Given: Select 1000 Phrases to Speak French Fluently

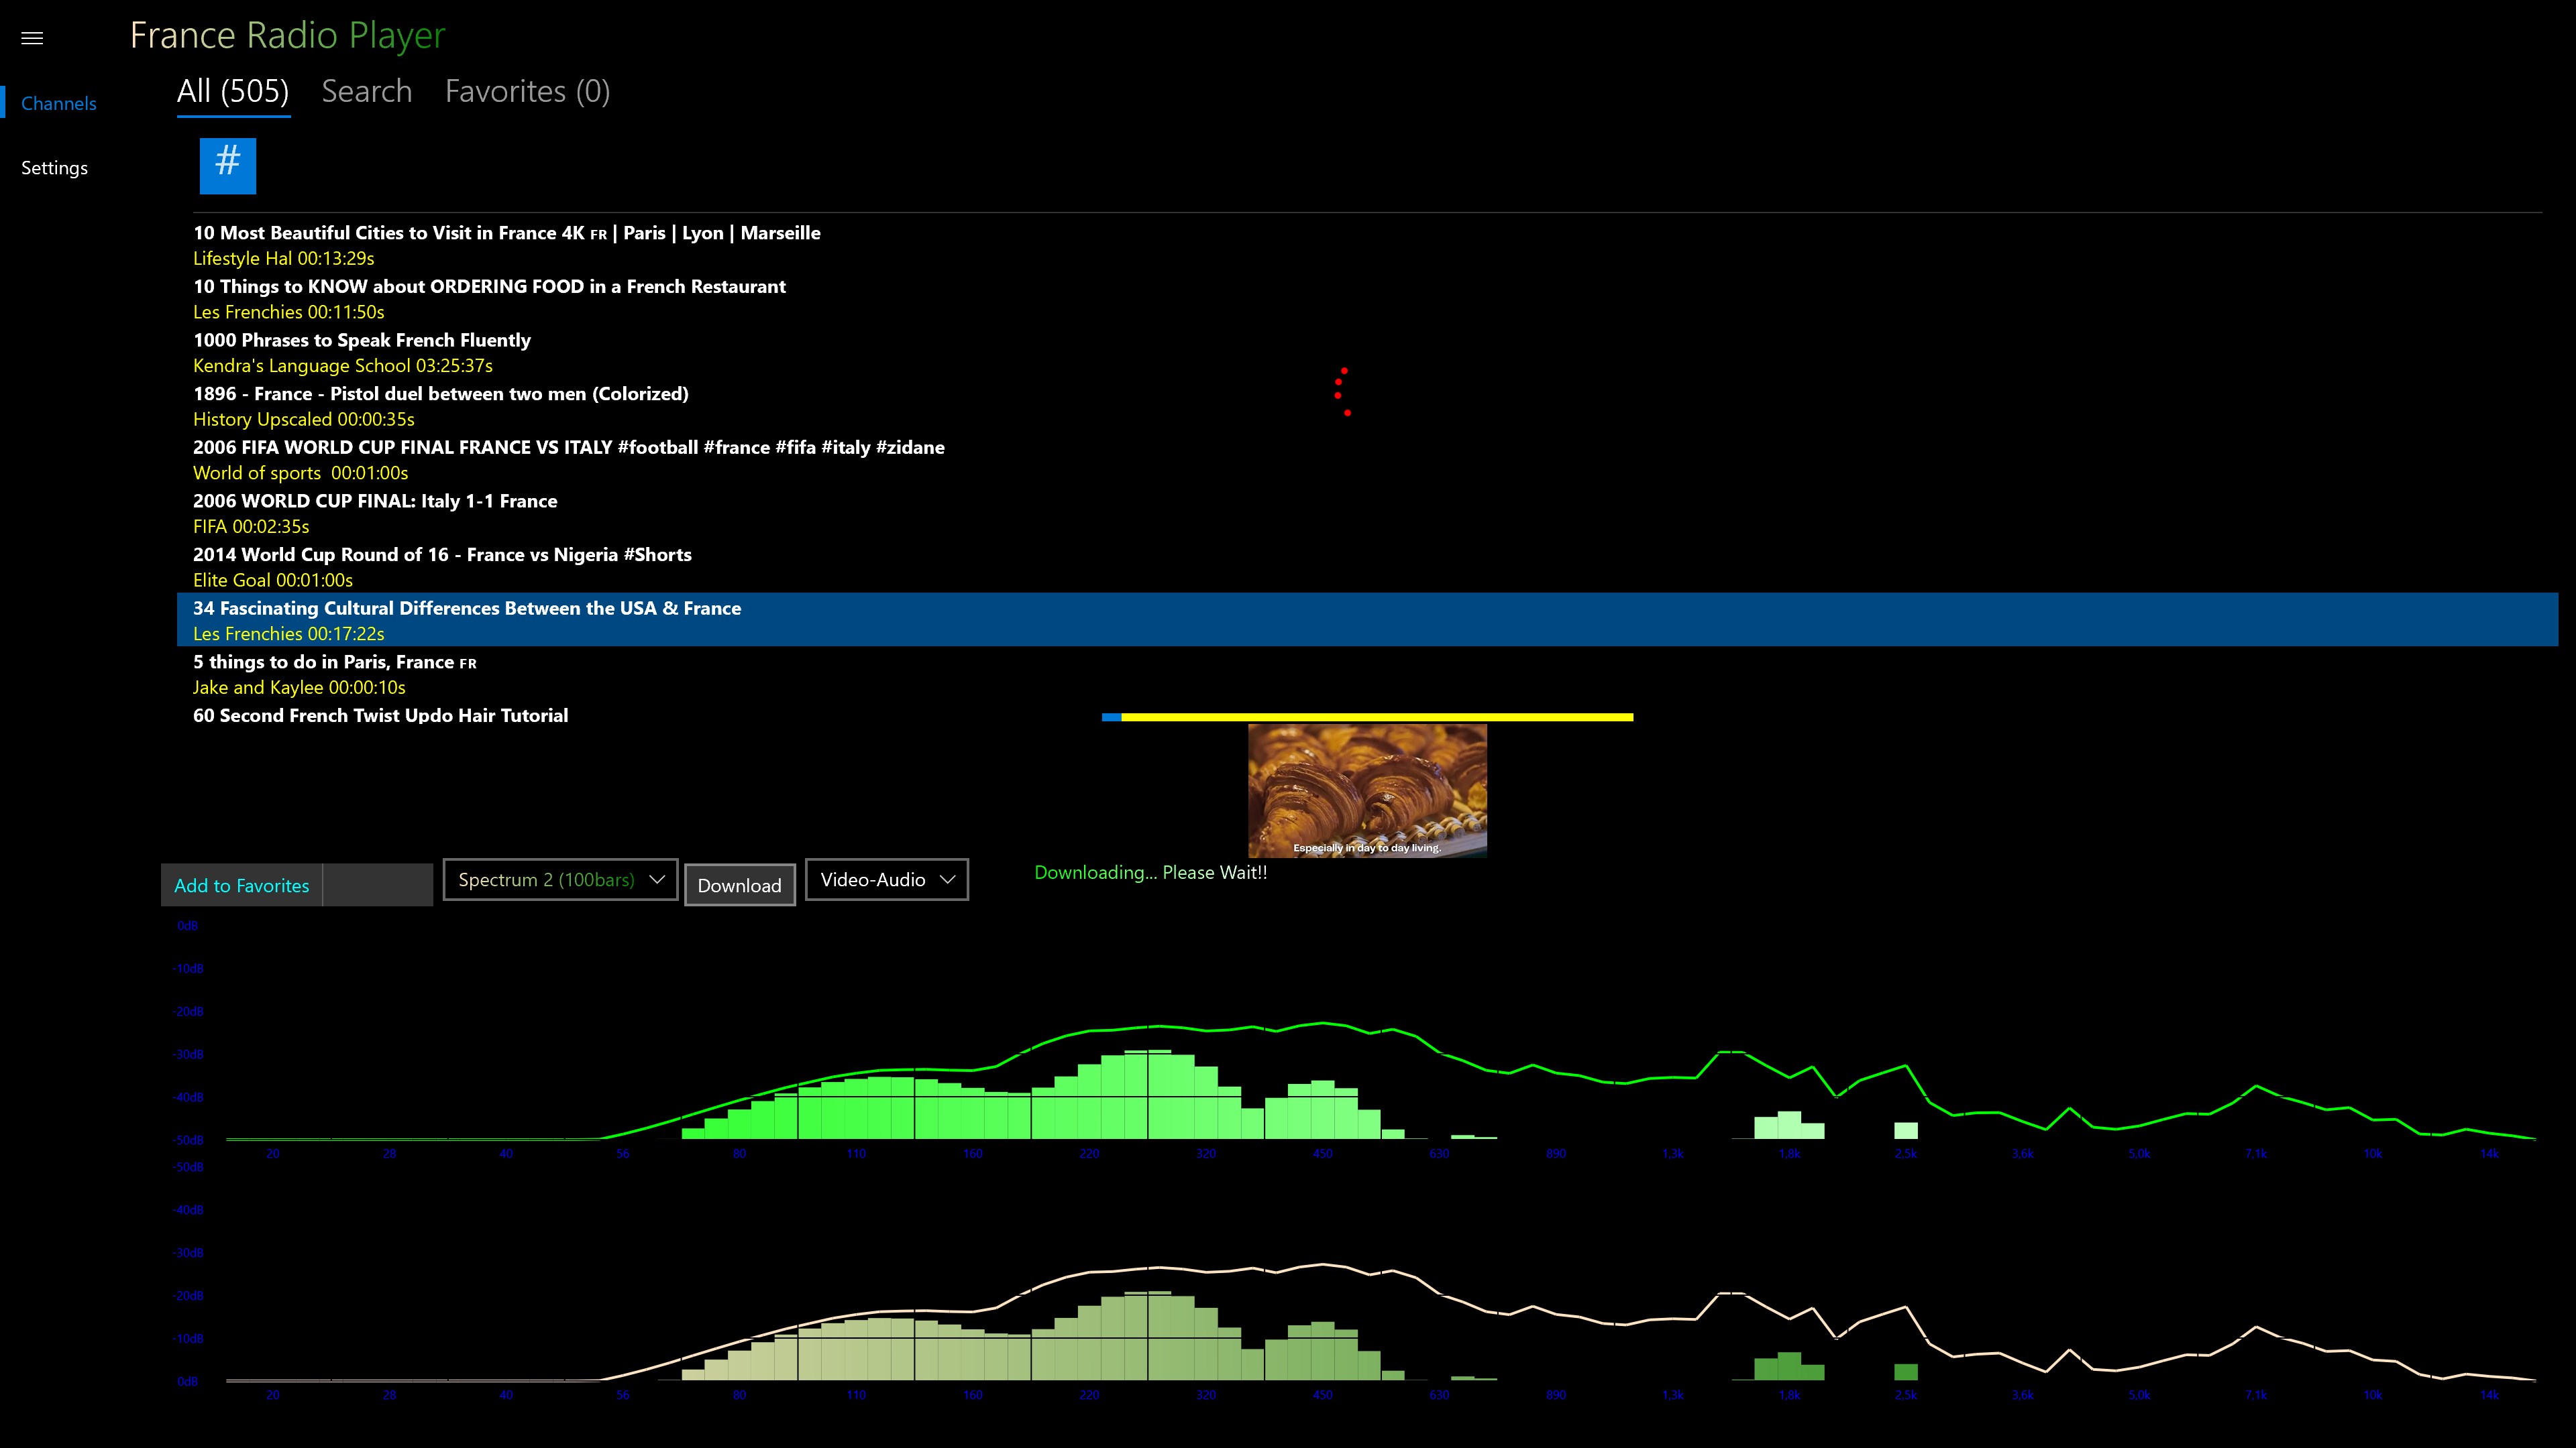Looking at the screenshot, I should [362, 341].
